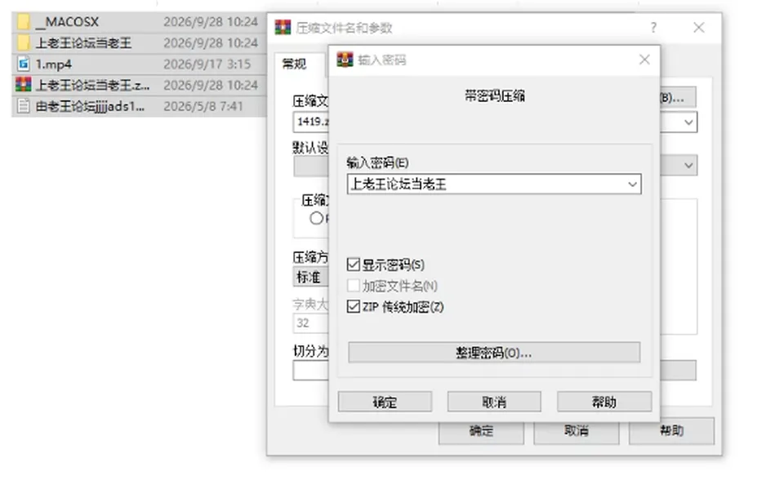Click the WinRAR archive icon for 上老王论坛当老王.z...
Screen dimensions: 784x498
click(x=24, y=85)
